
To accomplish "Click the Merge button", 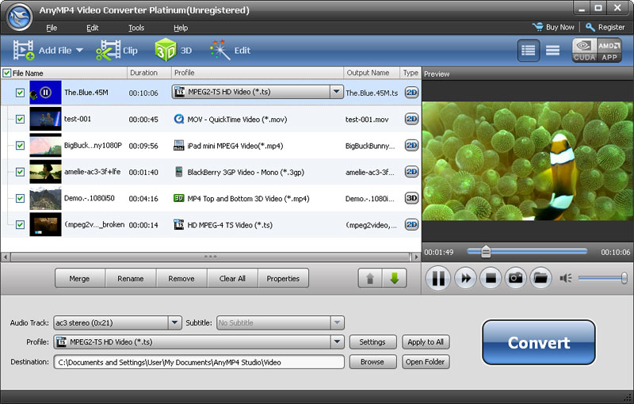I will click(80, 278).
